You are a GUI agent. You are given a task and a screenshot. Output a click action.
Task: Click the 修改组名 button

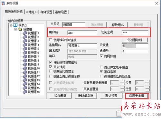[118, 25]
